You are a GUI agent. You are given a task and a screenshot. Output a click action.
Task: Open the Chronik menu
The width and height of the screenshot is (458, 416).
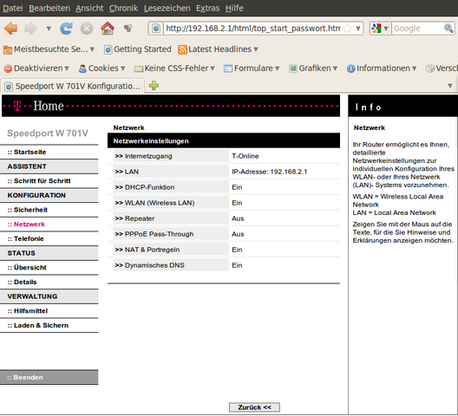tap(123, 8)
